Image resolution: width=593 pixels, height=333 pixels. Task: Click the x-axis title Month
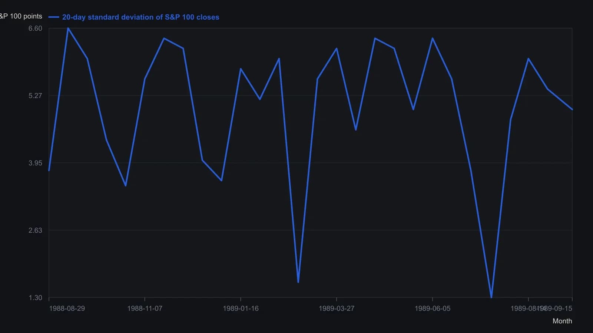(x=562, y=321)
